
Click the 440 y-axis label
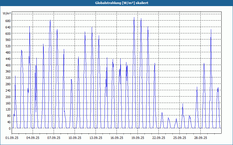8,59
